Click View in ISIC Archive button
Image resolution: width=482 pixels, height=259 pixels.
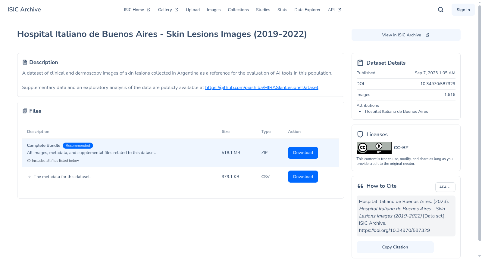pos(406,35)
